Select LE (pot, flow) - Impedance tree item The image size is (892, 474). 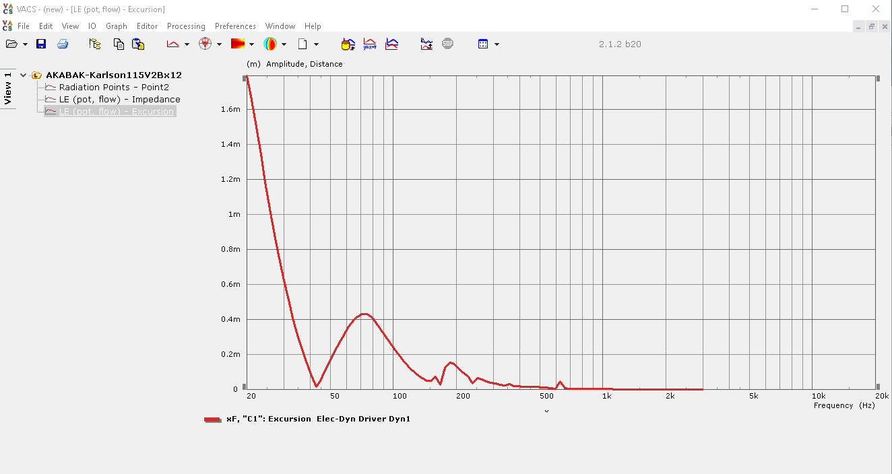pyautogui.click(x=119, y=100)
